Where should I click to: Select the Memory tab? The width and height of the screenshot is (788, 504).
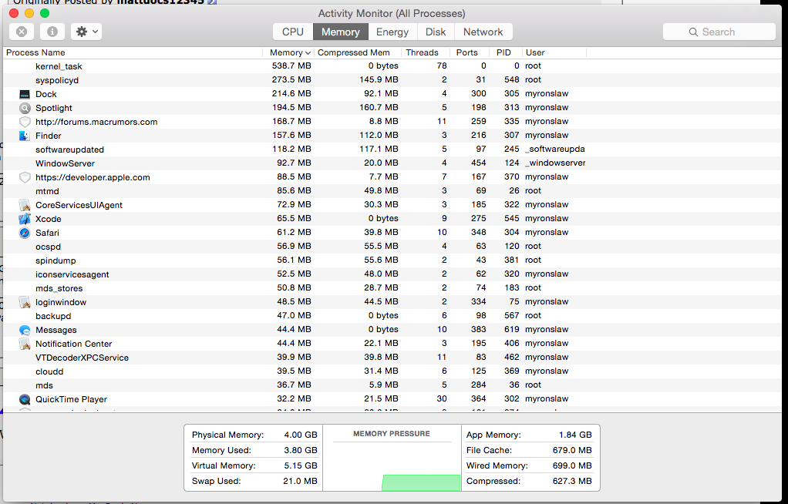pyautogui.click(x=341, y=32)
